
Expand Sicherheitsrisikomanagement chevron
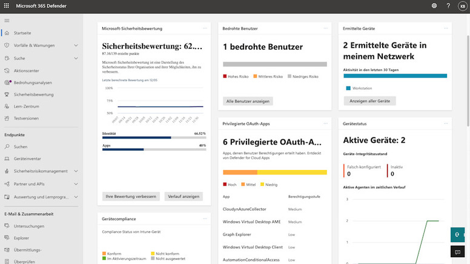pyautogui.click(x=76, y=171)
